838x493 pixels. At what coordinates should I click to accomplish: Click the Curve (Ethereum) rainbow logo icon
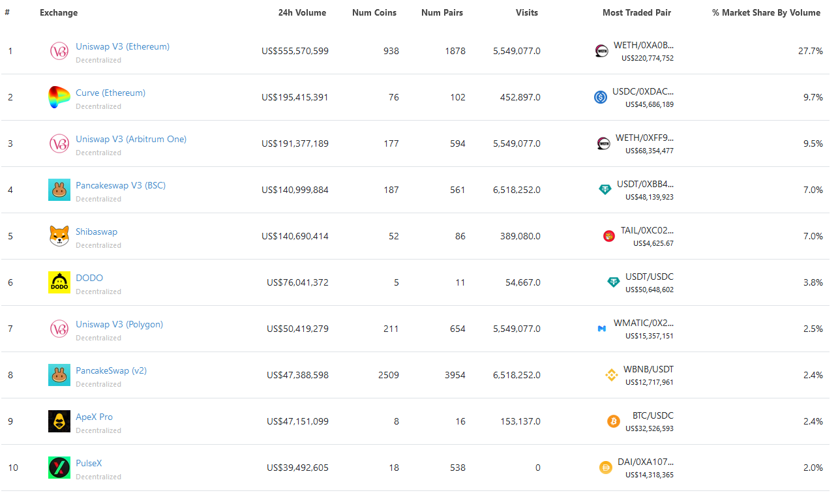tap(59, 97)
